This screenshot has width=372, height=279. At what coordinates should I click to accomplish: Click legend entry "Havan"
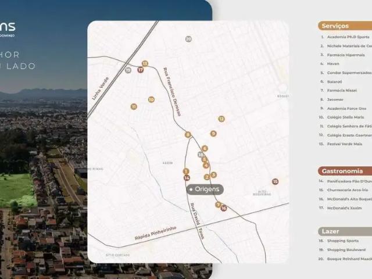[333, 64]
